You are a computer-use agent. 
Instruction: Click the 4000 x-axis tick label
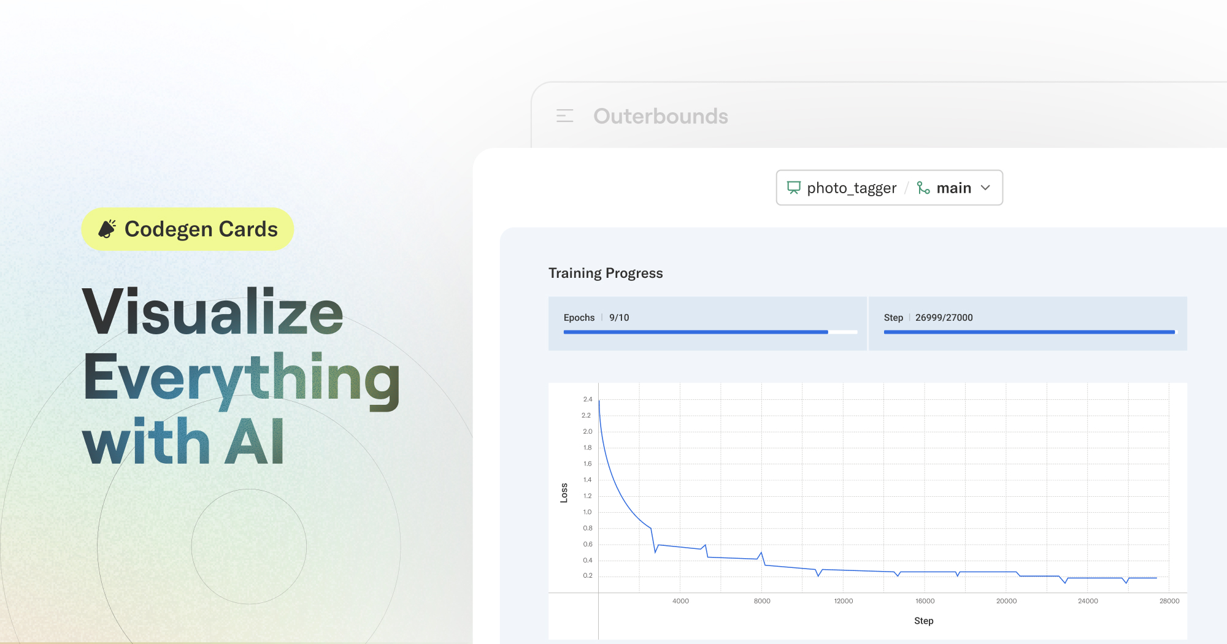pos(680,601)
